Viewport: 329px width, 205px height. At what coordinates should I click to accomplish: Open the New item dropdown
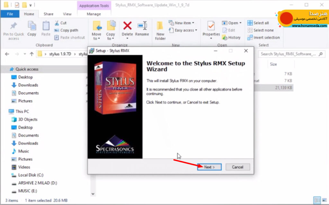(182, 23)
